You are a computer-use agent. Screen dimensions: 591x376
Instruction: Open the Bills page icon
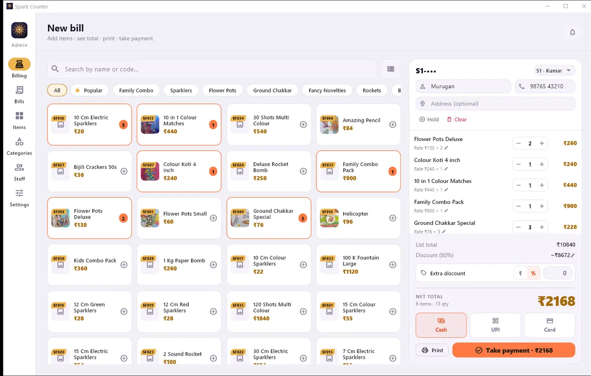click(x=19, y=90)
